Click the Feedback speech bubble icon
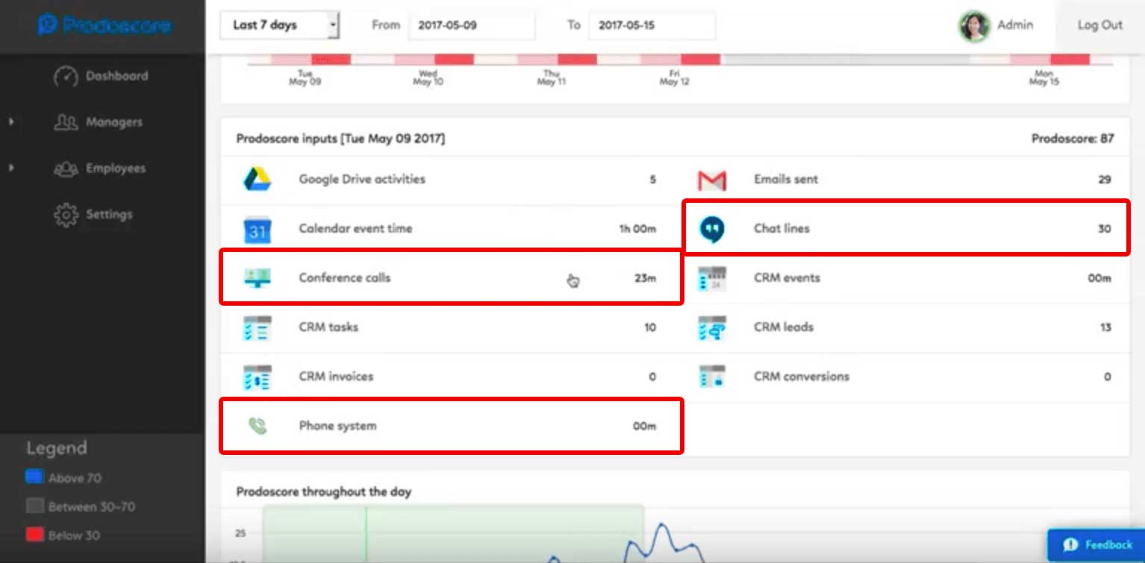 pyautogui.click(x=1070, y=545)
